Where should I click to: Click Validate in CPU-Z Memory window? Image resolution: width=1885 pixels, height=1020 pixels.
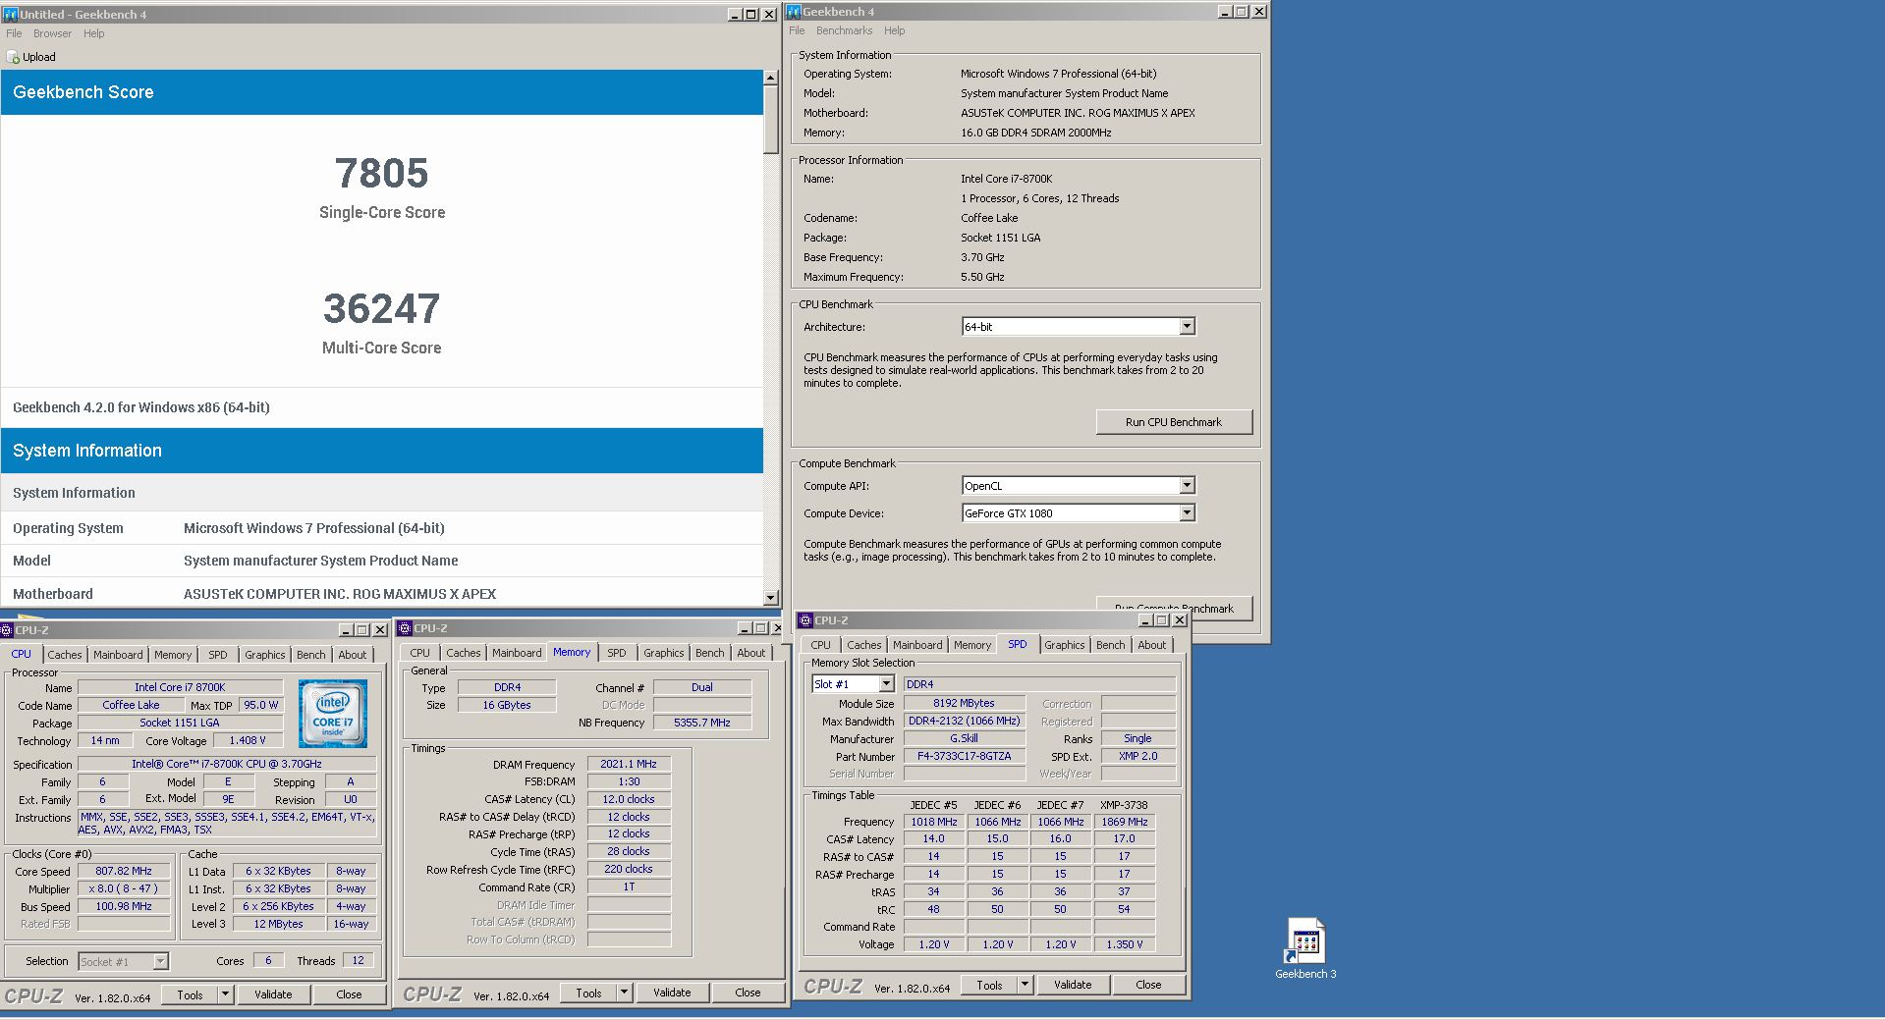click(x=672, y=993)
